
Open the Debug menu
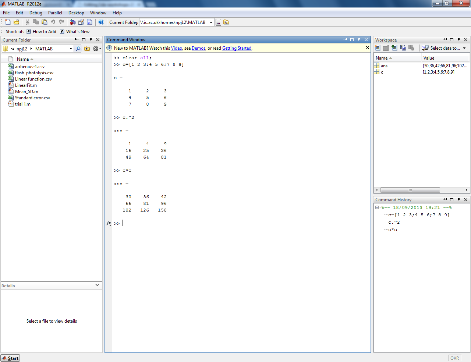(36, 13)
